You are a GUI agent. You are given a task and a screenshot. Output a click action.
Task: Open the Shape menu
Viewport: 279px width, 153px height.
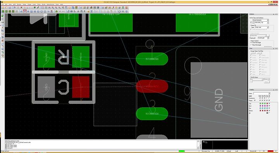click(x=29, y=4)
